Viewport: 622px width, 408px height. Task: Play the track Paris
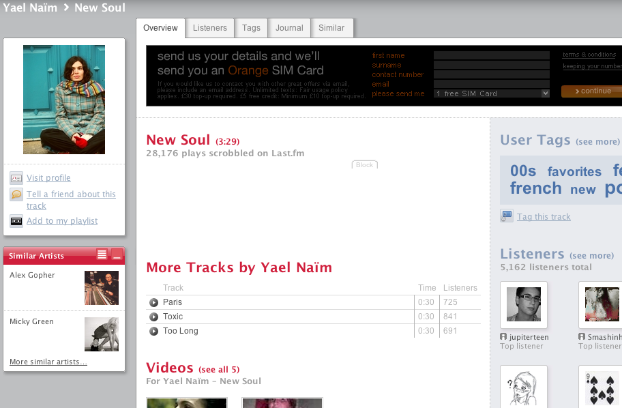(x=153, y=302)
